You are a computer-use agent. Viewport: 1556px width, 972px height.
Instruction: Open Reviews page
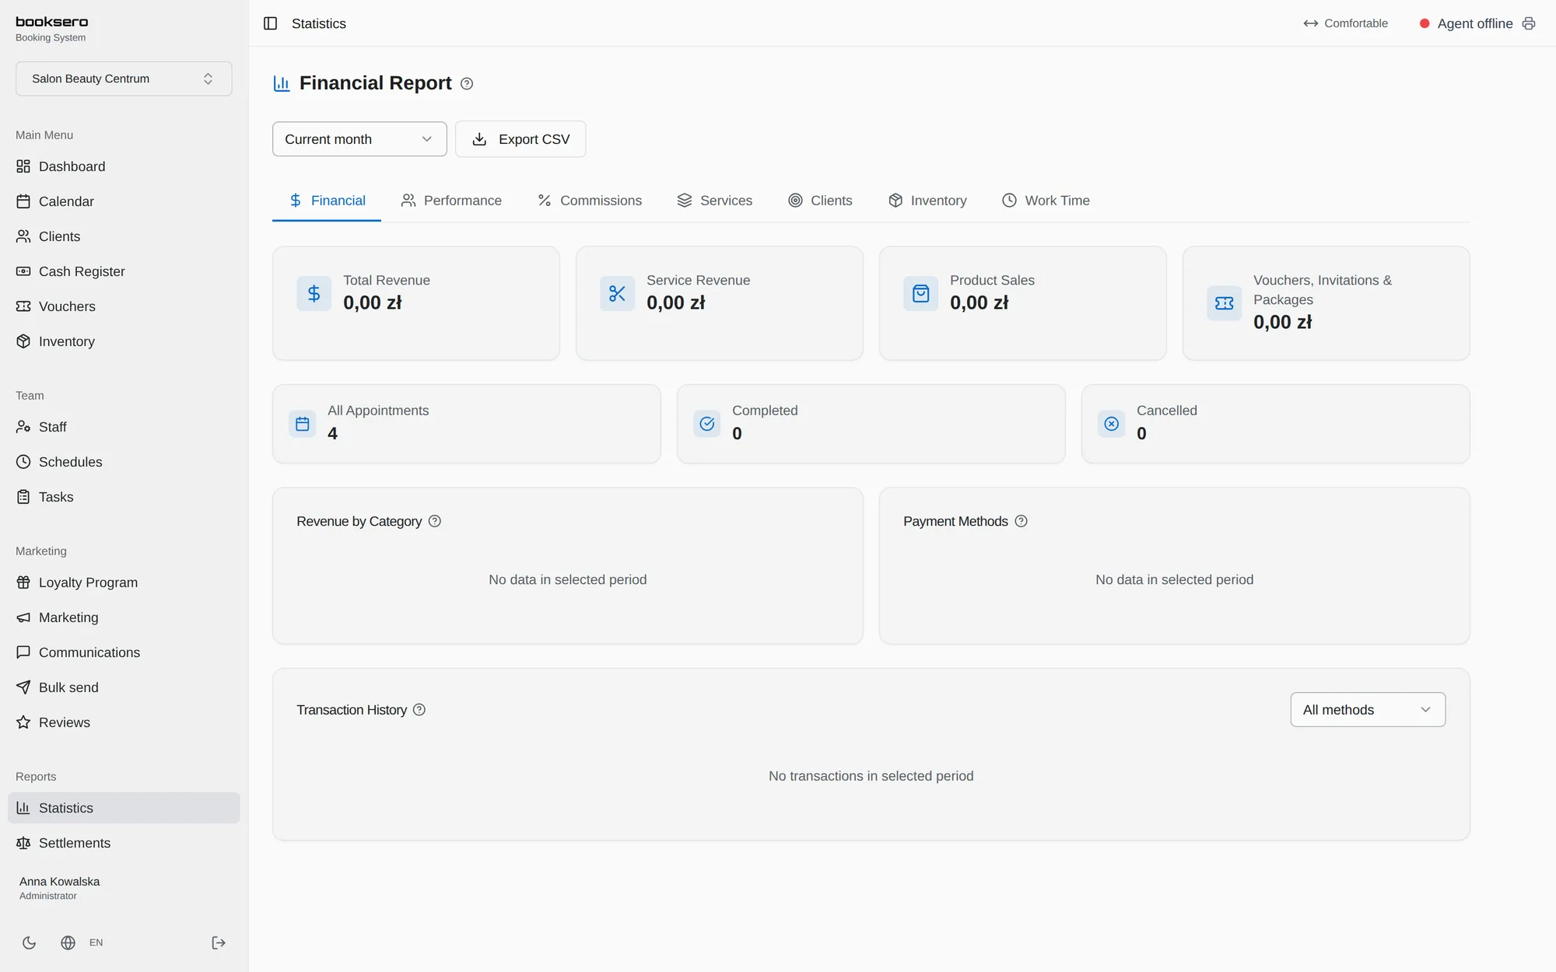tap(124, 722)
